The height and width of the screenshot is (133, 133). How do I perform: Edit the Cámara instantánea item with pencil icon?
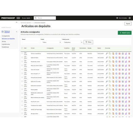pyautogui.click(x=107, y=54)
